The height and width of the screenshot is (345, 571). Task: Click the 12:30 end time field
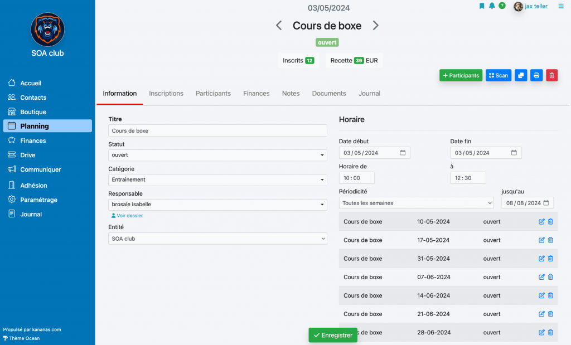coord(468,178)
